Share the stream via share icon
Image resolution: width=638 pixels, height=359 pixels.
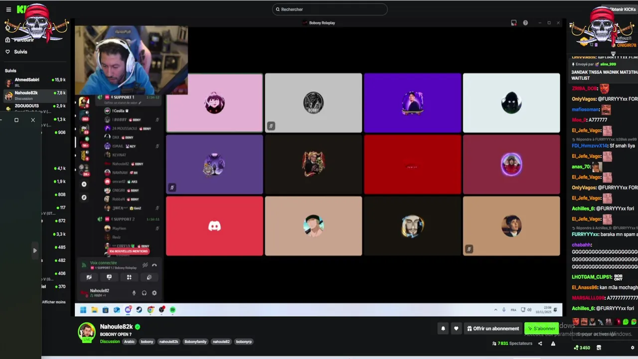pyautogui.click(x=540, y=344)
